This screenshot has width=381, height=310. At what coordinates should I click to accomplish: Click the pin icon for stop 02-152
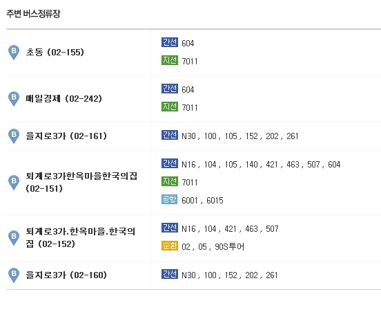(14, 237)
